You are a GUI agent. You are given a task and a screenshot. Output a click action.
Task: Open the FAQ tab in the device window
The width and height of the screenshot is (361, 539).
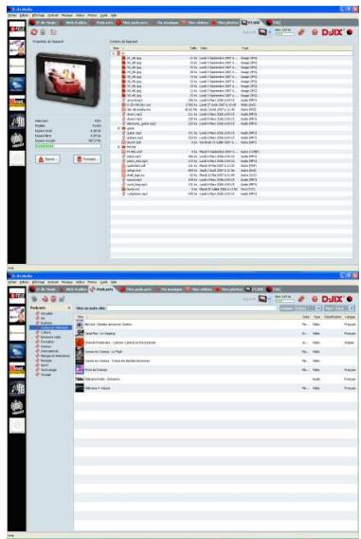click(274, 23)
